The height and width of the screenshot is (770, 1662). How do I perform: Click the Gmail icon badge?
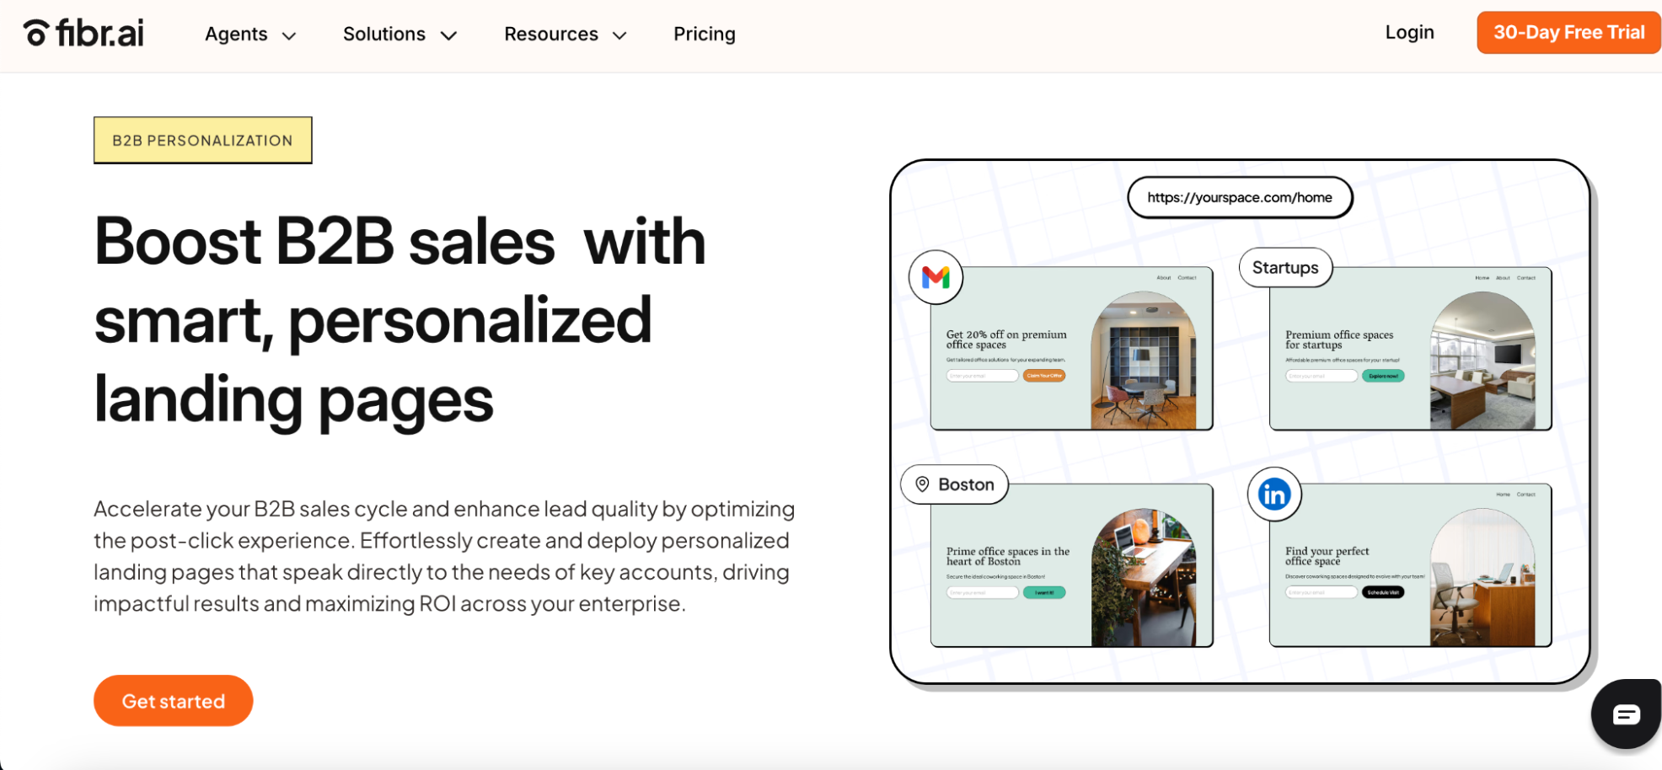936,277
